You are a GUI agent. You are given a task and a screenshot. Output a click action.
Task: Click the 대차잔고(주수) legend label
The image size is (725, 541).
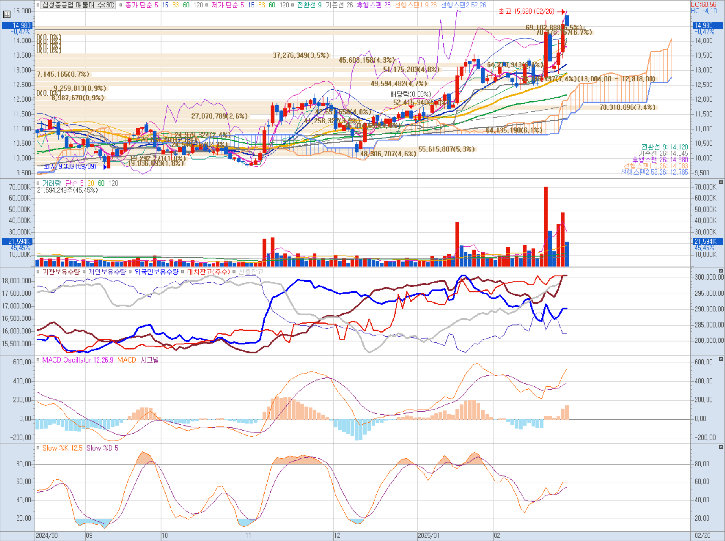coord(208,272)
